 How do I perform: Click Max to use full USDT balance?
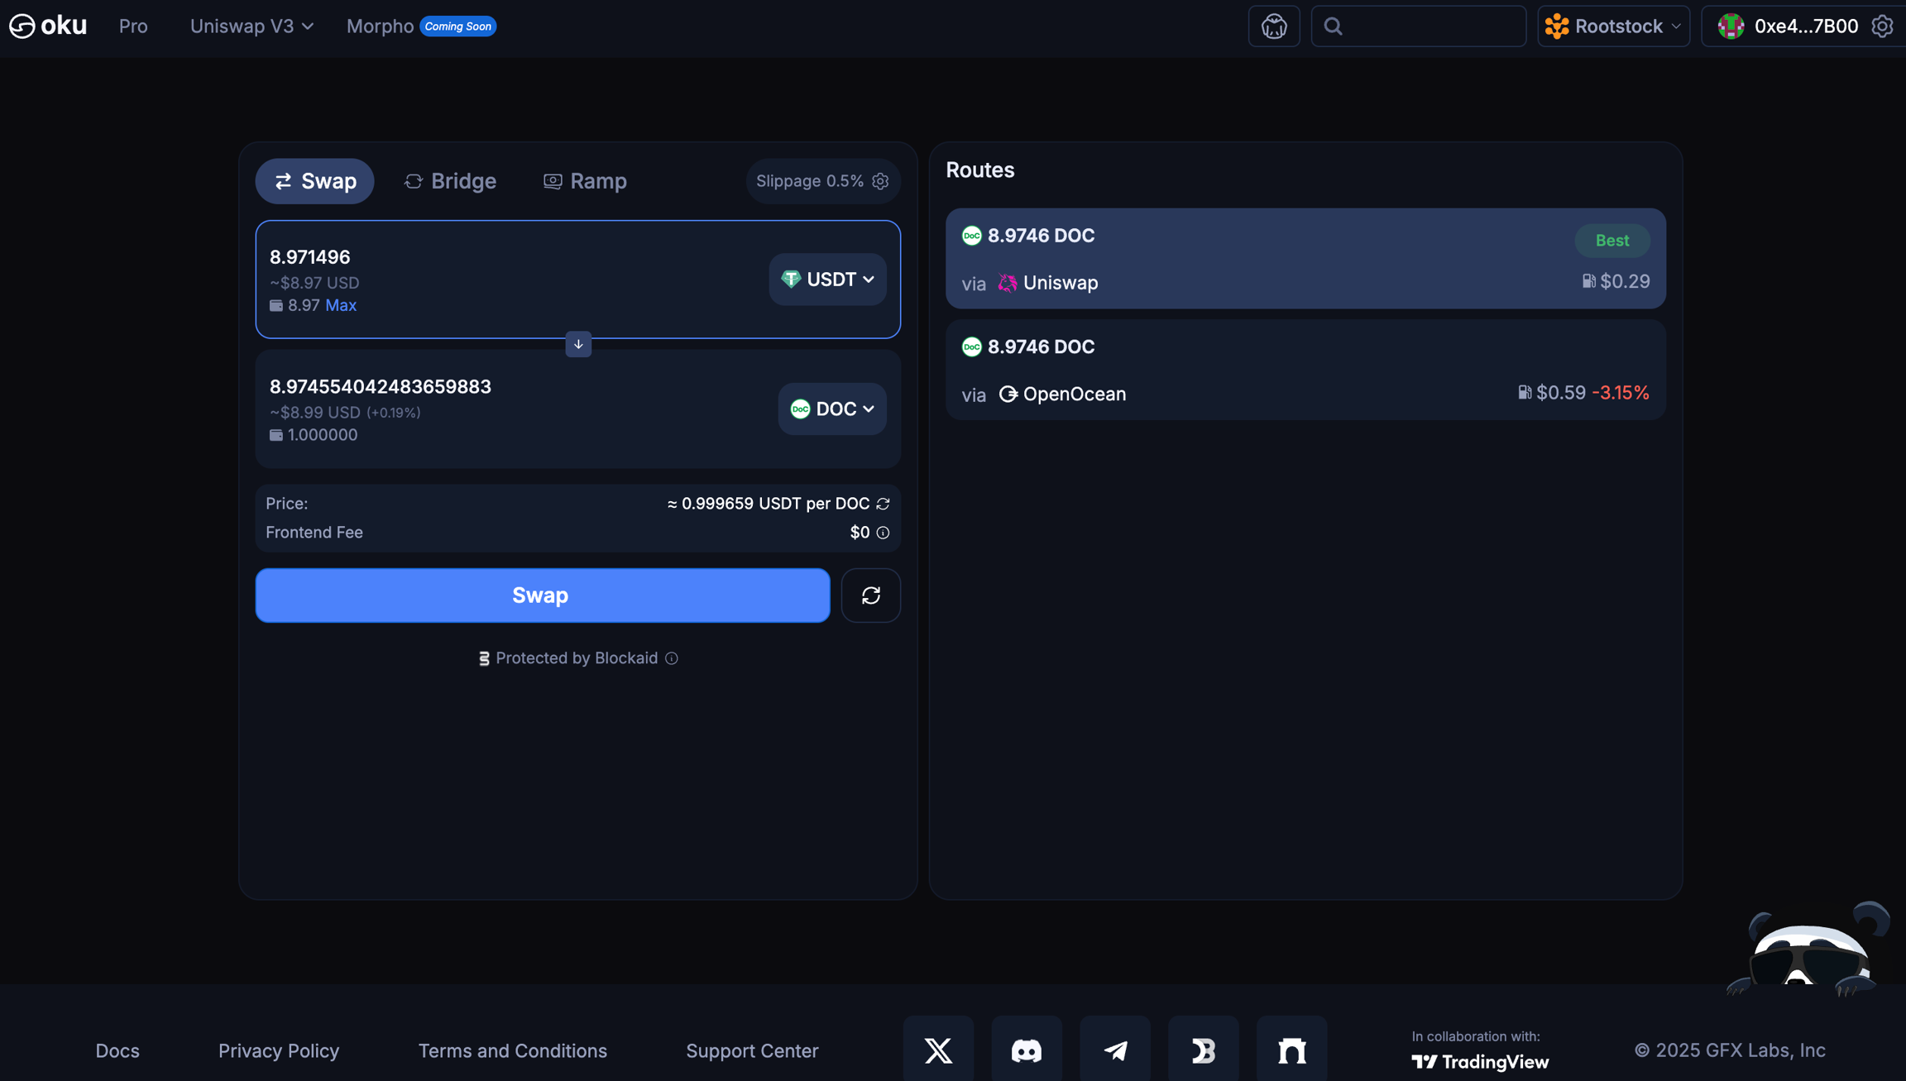pos(340,305)
